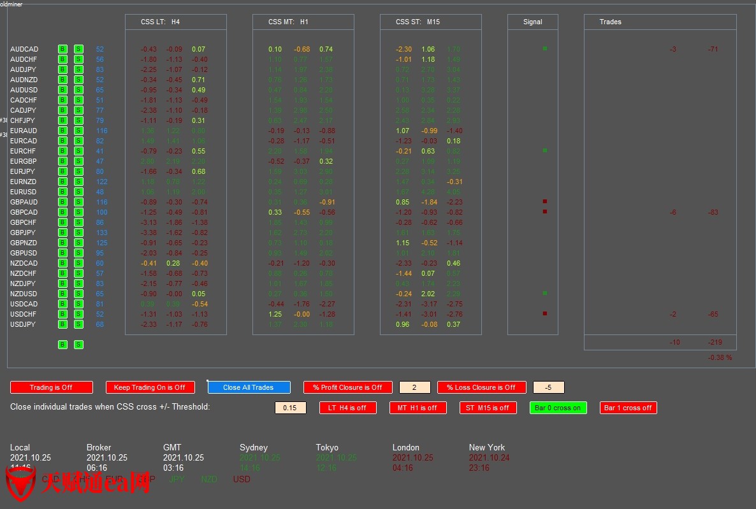Switch on 'MT H1 is off' toggle
This screenshot has width=756, height=509.
[418, 408]
